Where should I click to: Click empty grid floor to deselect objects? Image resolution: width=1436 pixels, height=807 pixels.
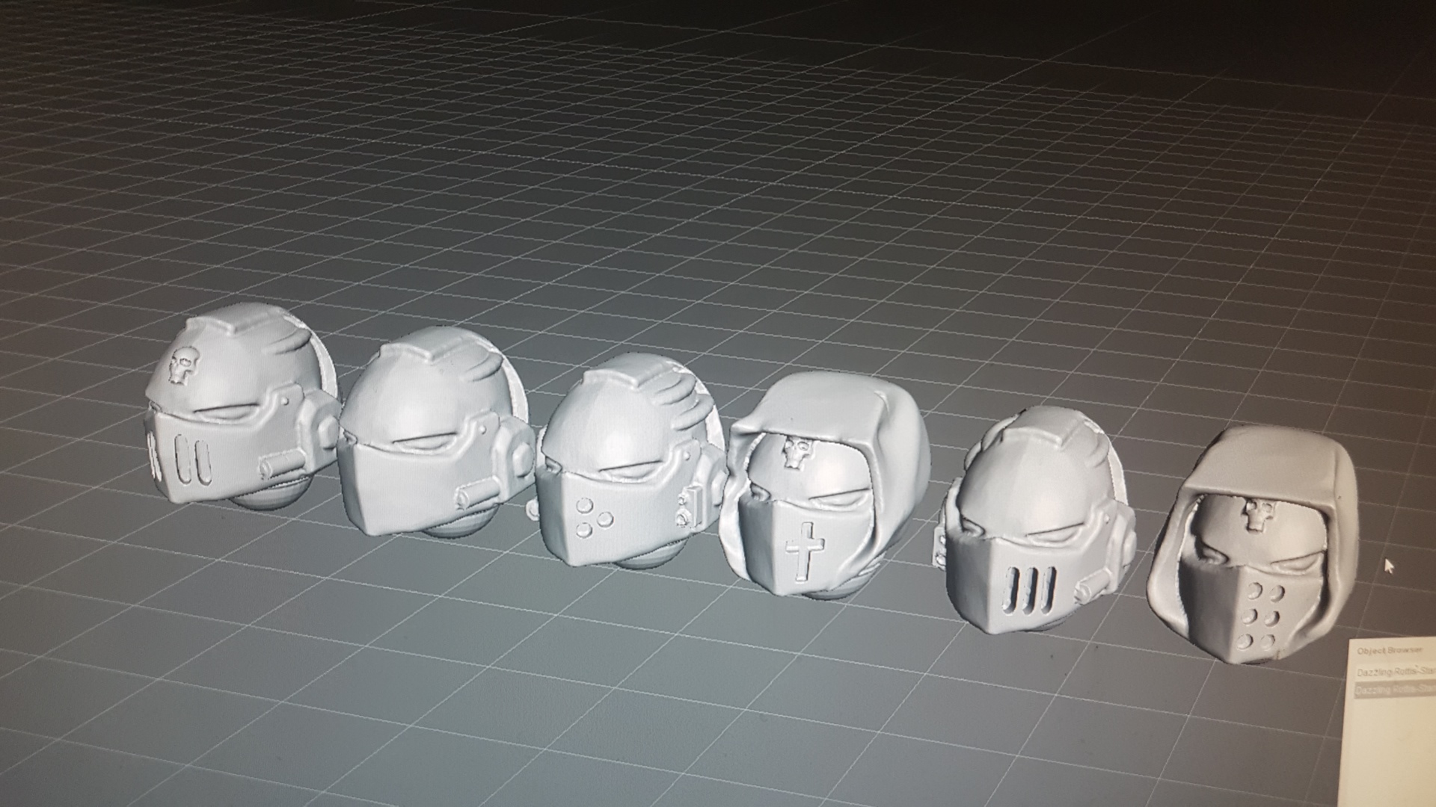tap(673, 187)
